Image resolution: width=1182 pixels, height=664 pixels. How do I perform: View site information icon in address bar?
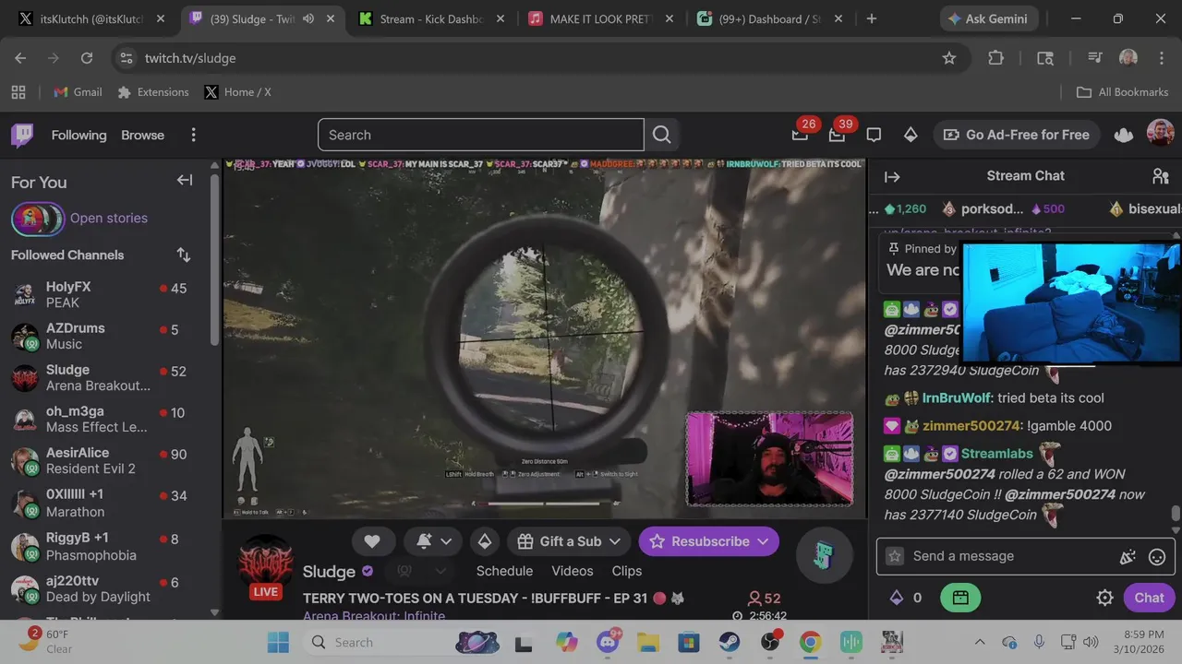click(x=127, y=58)
